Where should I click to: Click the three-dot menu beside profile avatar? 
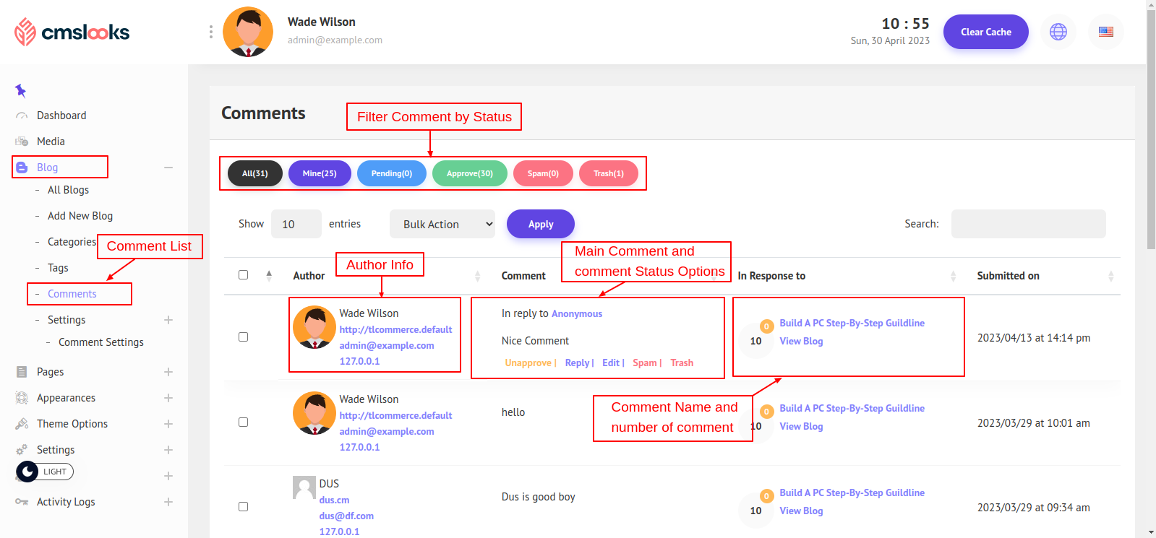pos(210,32)
